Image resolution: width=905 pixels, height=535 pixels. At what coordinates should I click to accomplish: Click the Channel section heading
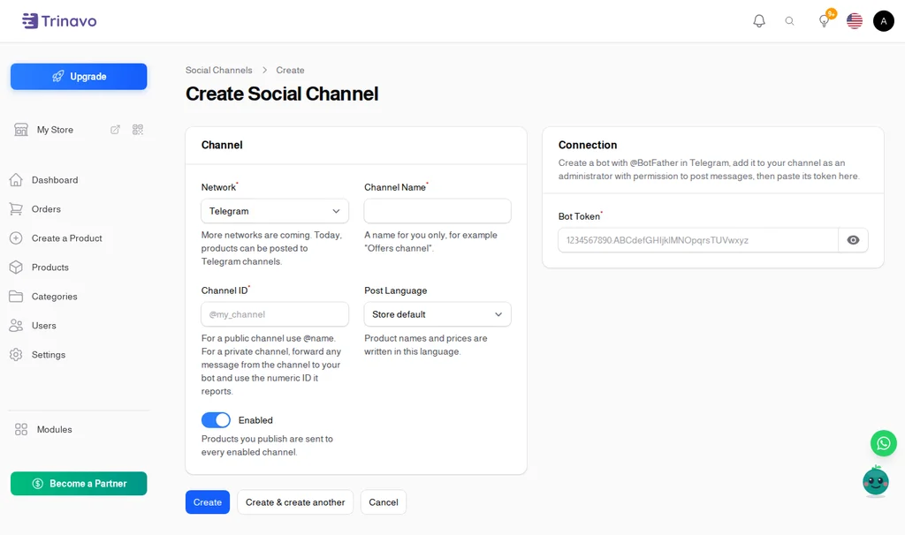click(222, 146)
